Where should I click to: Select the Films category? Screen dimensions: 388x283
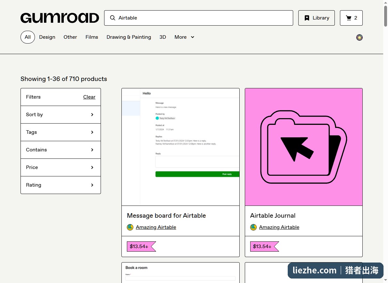click(x=92, y=37)
